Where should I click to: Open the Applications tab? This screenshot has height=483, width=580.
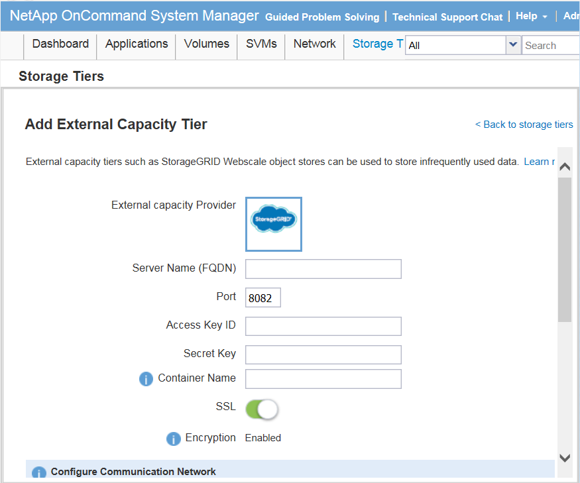coord(137,44)
